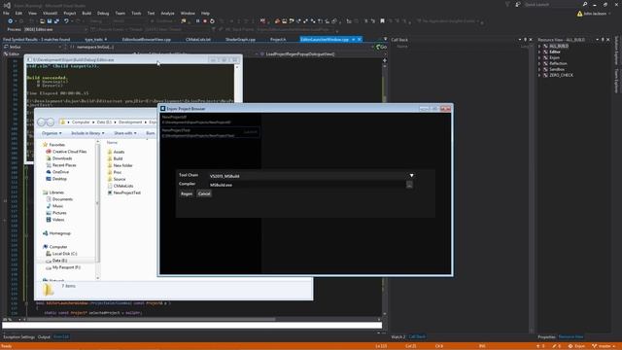Screen dimensions: 622x350
Task: Select the Assets folder in Explorer
Action: pyautogui.click(x=119, y=152)
